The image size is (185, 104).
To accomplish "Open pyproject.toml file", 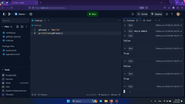I will 13,54.
